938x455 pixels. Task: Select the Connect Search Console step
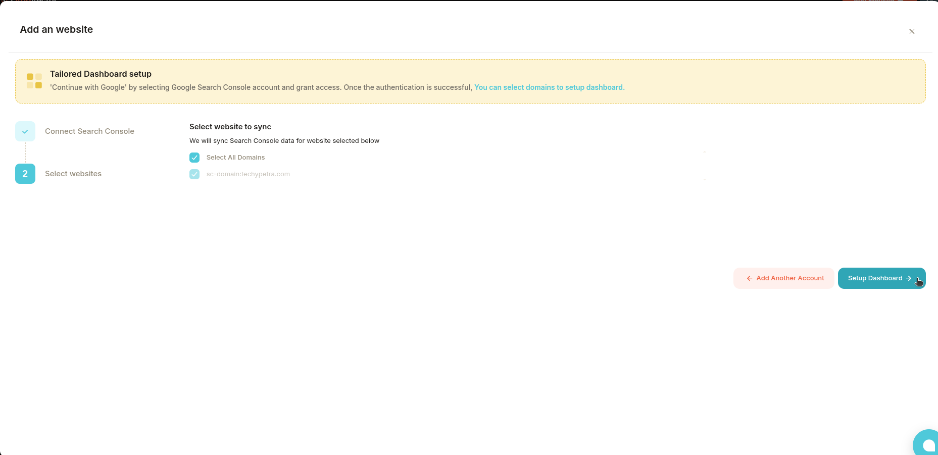89,131
